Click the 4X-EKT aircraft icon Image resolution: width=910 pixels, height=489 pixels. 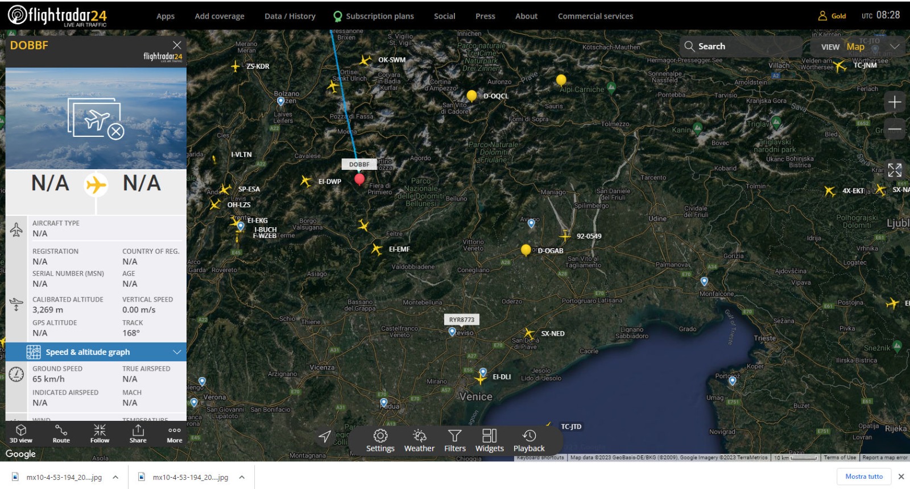tap(830, 191)
